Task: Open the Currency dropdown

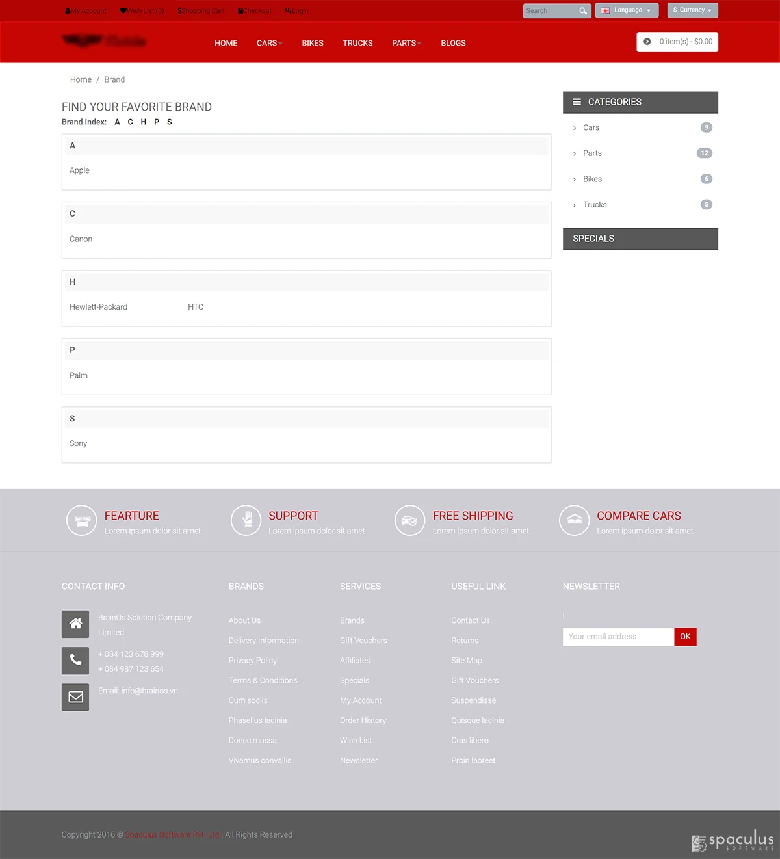Action: 693,10
